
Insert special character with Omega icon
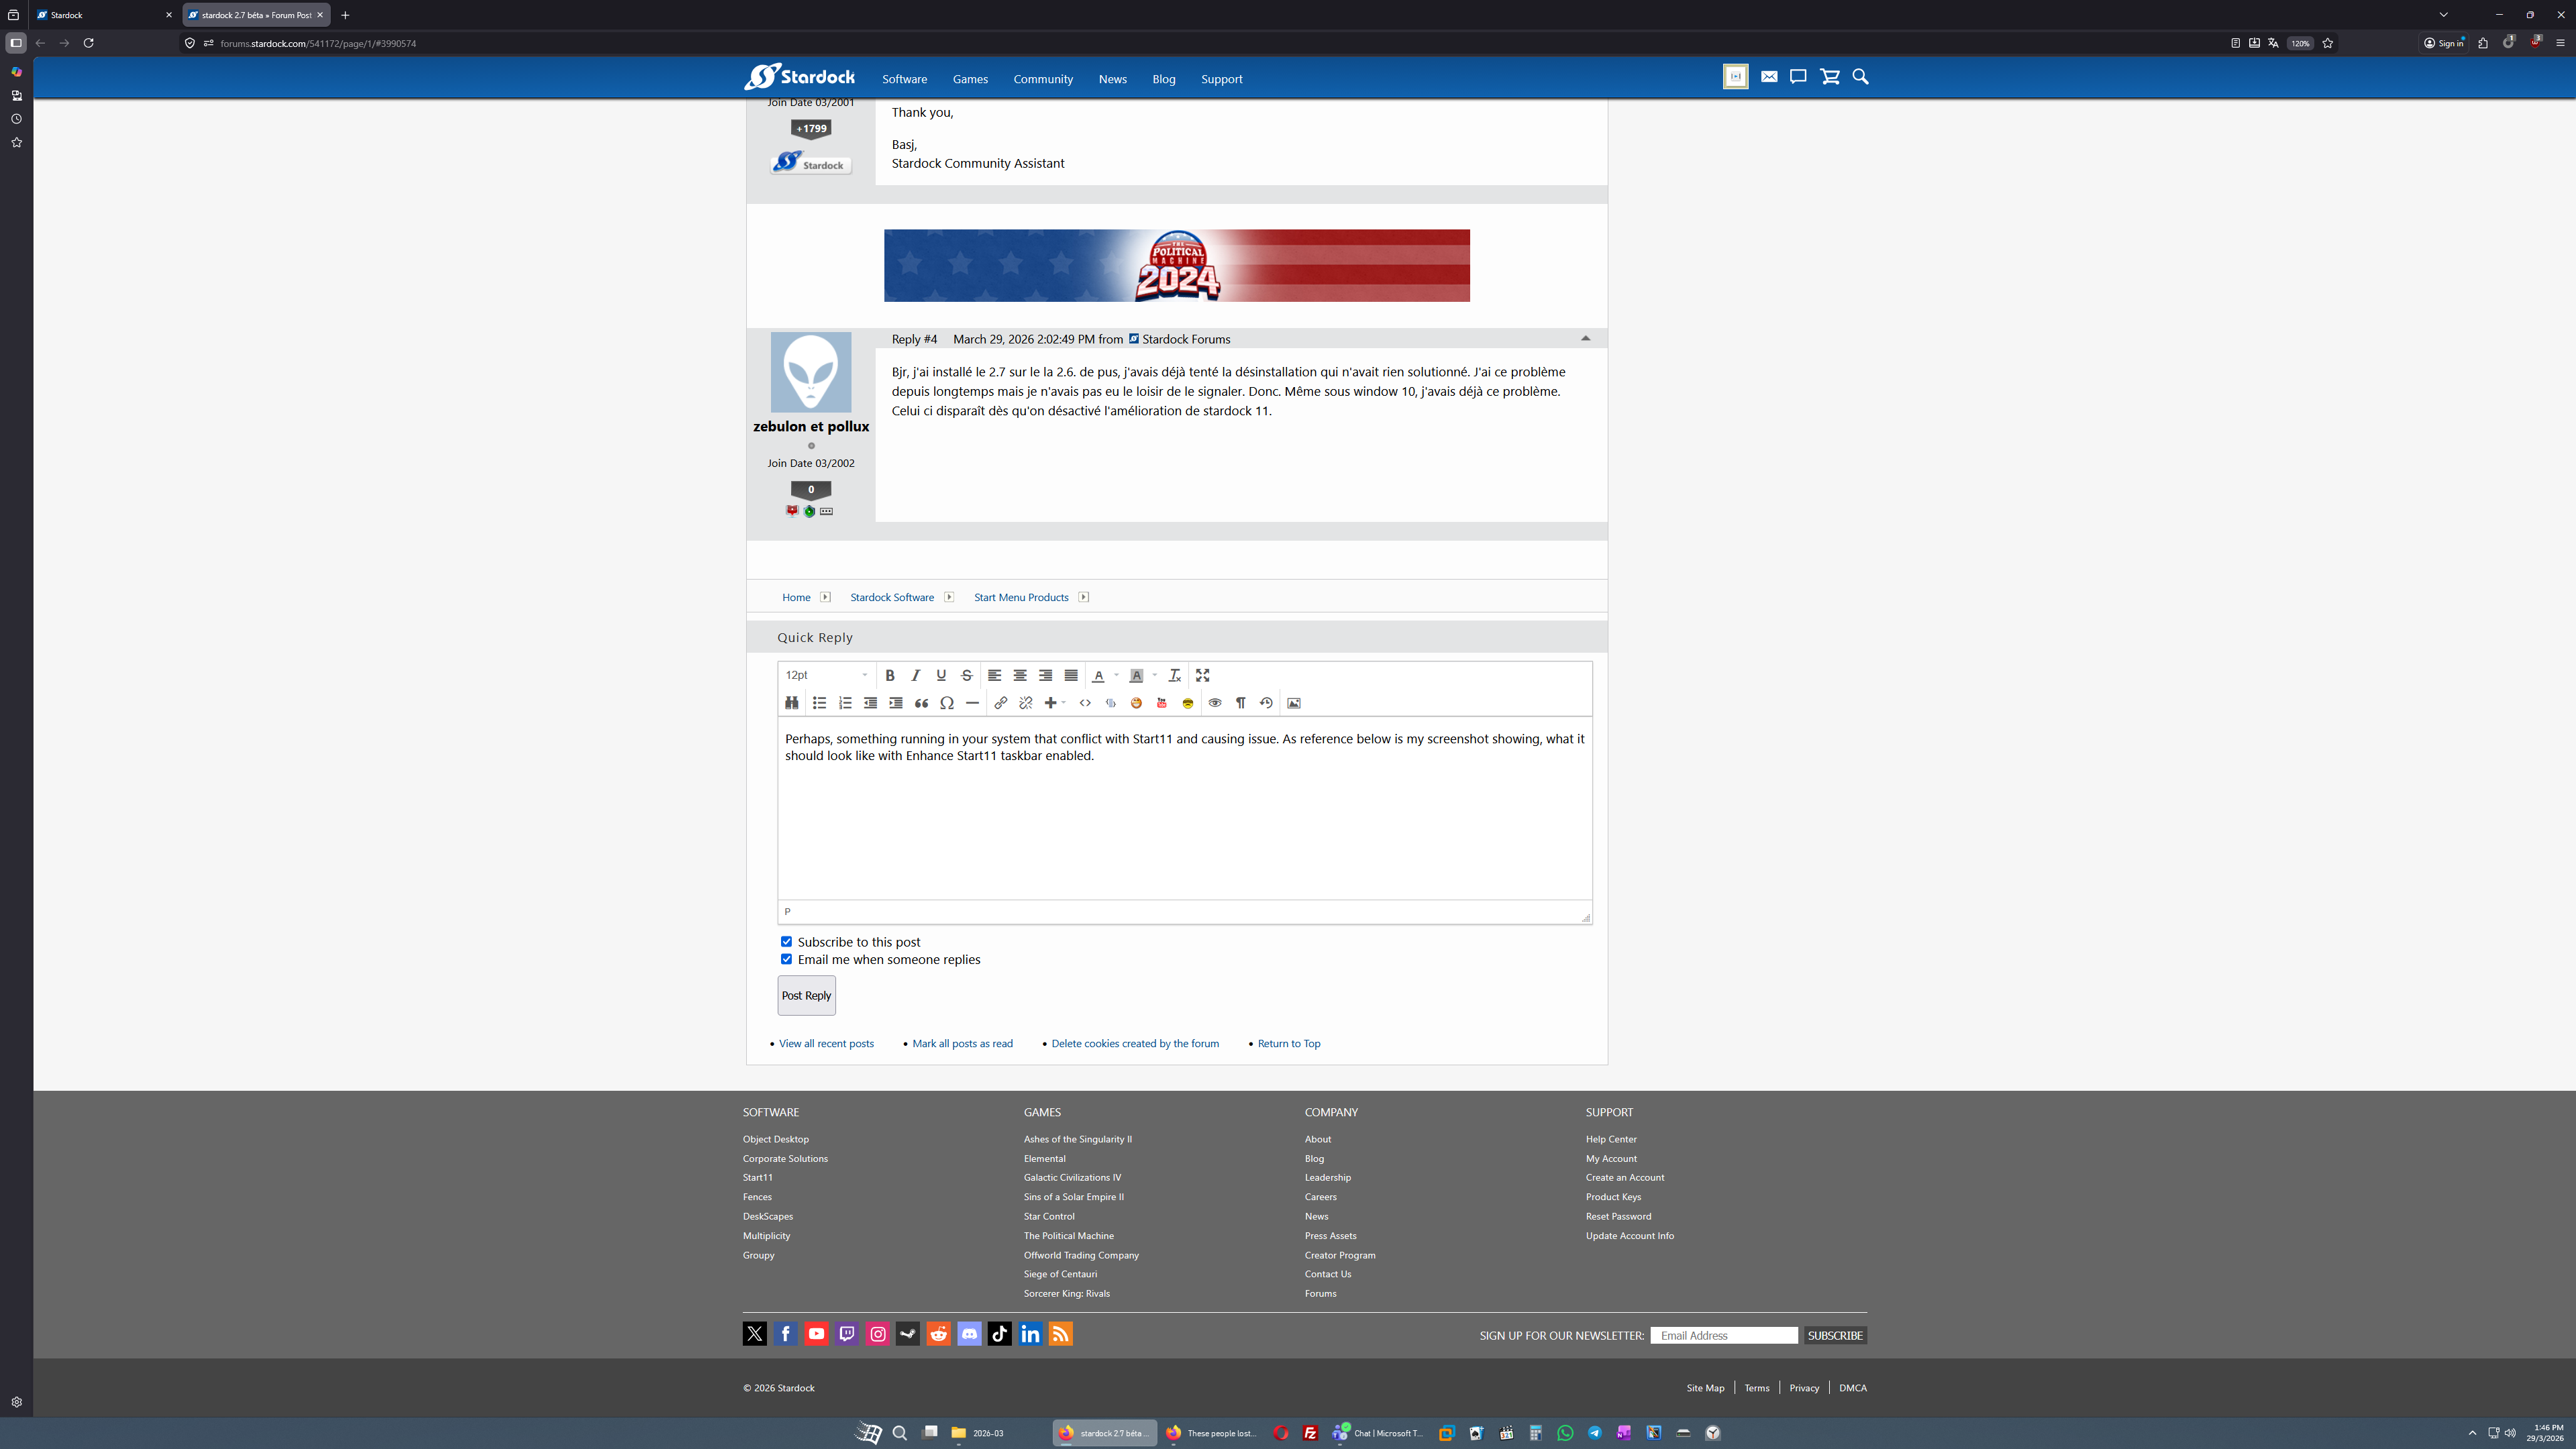(x=946, y=703)
